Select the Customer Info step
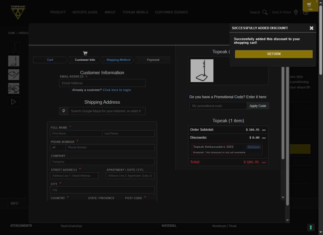 (x=85, y=60)
